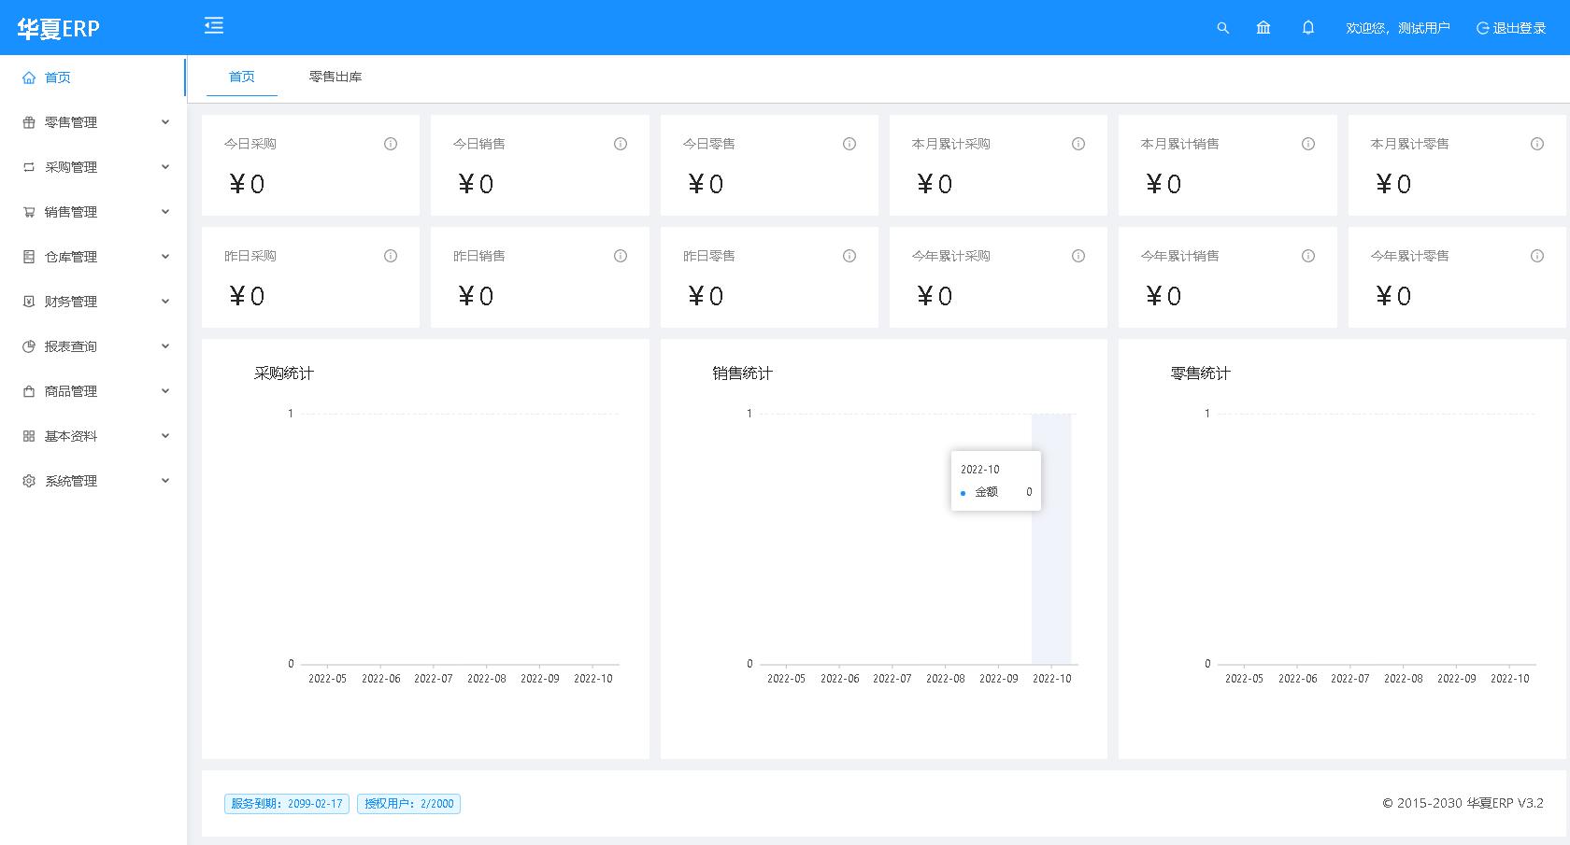
Task: Click the shopping cart icon beside 销售管理
Action: [x=29, y=212]
